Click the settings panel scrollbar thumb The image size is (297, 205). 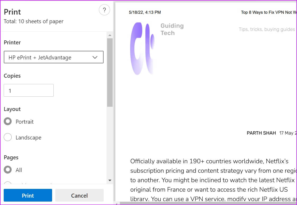tap(110, 73)
